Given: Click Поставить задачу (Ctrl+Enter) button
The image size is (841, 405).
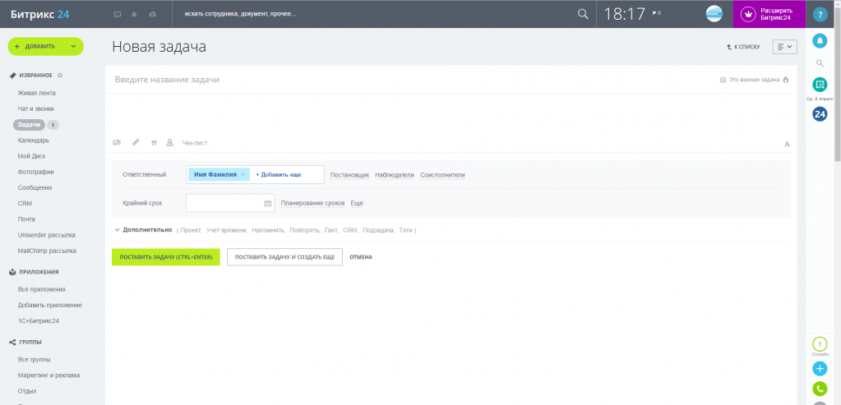Looking at the screenshot, I should point(166,257).
